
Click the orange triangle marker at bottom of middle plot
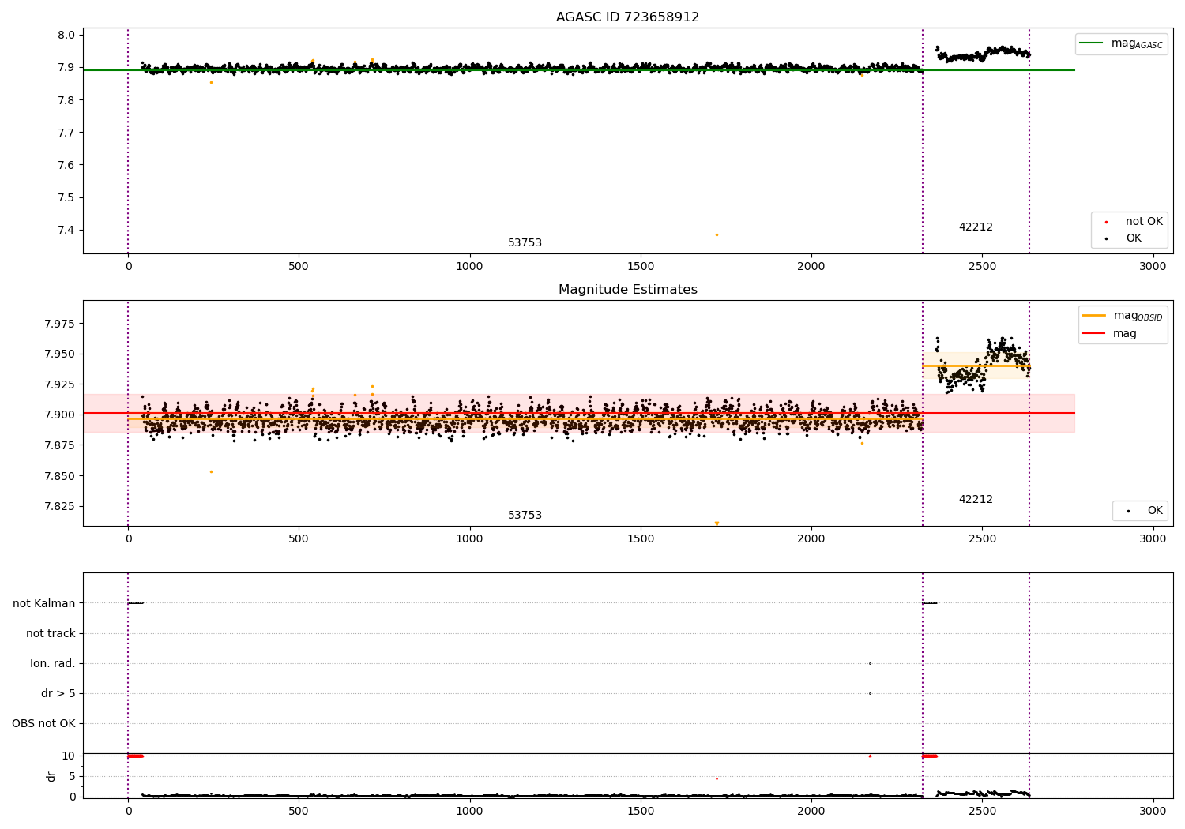[x=717, y=523]
